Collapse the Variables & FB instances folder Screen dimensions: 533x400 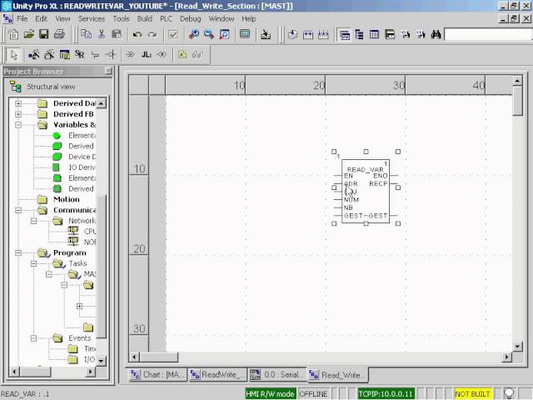(x=18, y=125)
